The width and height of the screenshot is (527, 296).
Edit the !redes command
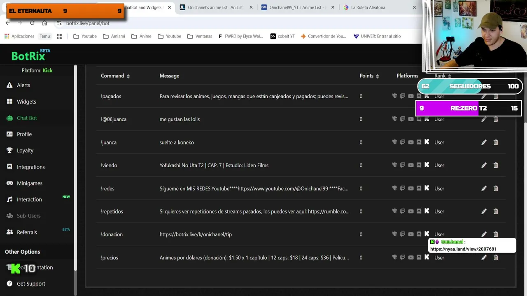tap(484, 188)
